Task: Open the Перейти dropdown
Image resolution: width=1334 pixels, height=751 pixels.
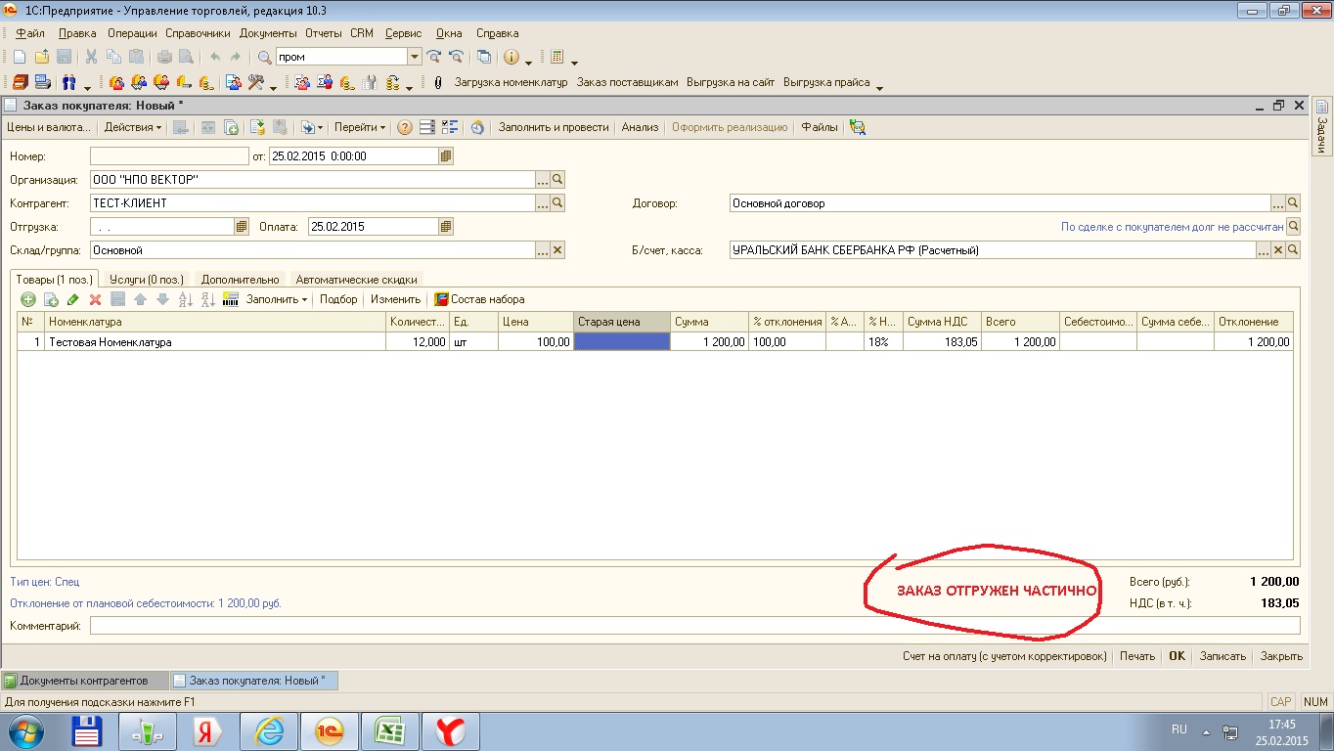Action: pos(359,127)
